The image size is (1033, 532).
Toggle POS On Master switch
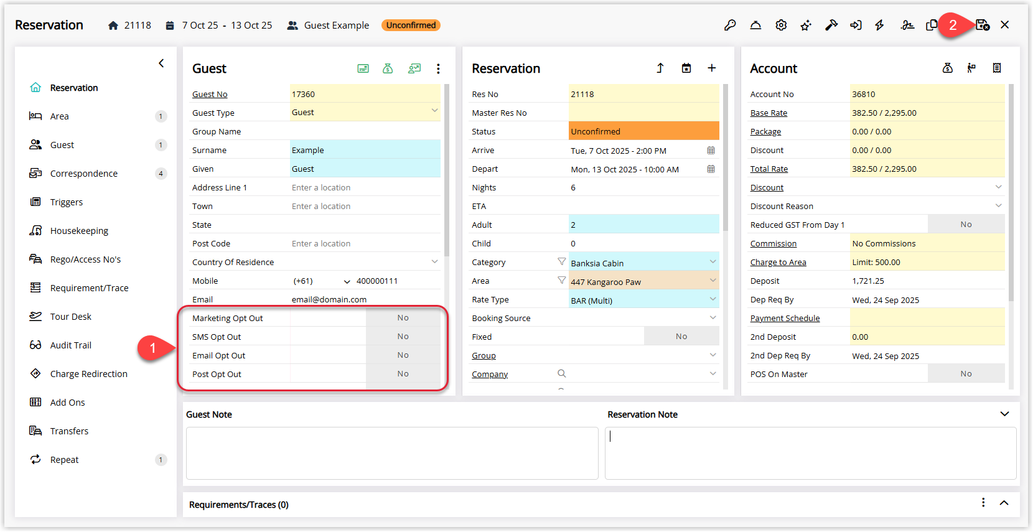coord(966,374)
